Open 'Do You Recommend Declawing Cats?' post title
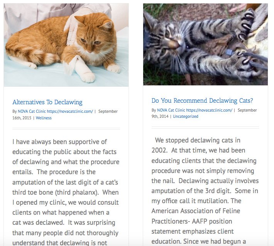Viewport: 274px width, 246px height. coord(202,100)
